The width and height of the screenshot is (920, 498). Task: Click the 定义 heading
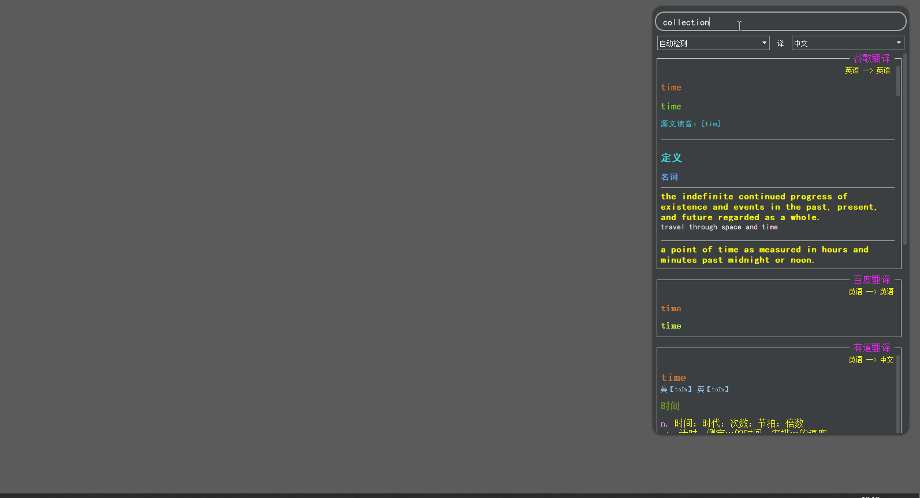[x=672, y=158]
